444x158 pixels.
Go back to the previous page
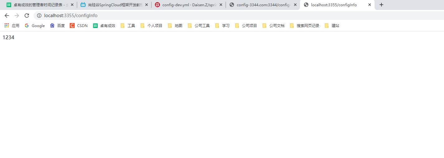7,16
